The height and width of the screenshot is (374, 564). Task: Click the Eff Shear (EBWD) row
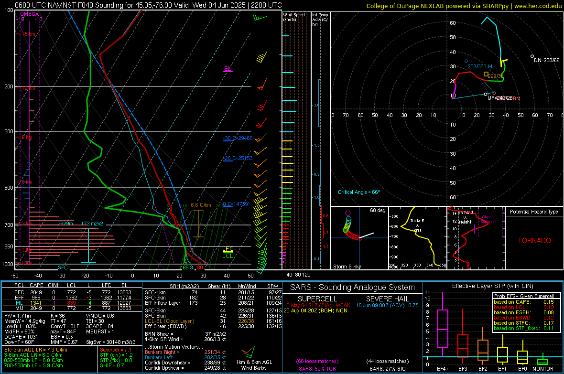213,326
